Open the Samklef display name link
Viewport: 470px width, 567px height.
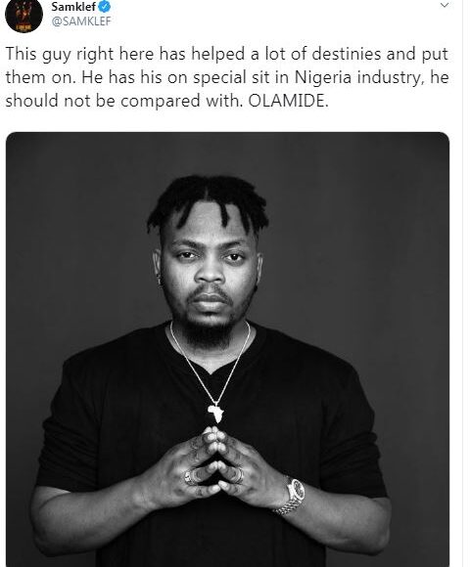(73, 6)
